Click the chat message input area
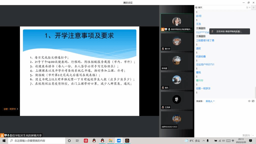 coord(225,117)
